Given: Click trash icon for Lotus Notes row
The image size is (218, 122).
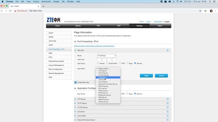Looking at the screenshot, I should (168, 116).
